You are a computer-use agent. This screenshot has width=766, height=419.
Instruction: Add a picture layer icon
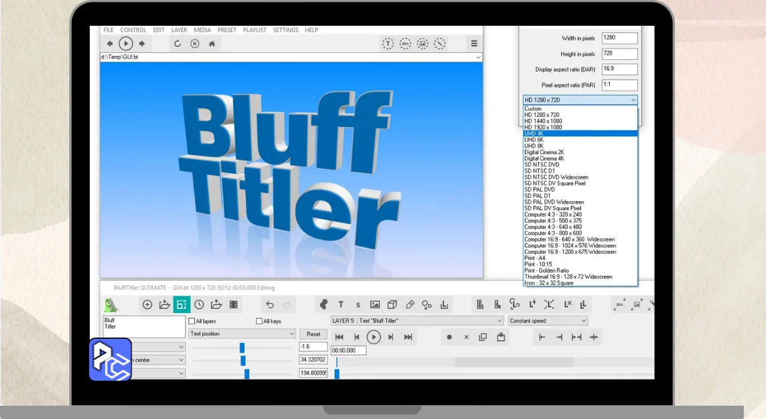[x=375, y=305]
